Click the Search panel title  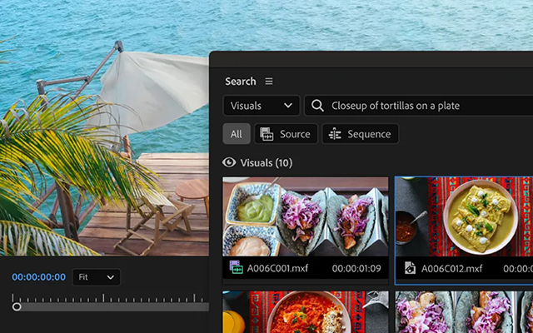click(x=241, y=82)
